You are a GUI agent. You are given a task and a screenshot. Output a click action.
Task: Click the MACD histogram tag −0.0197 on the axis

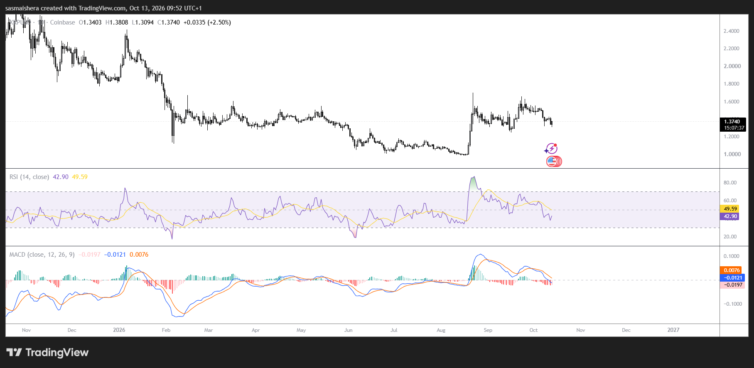[x=732, y=285]
